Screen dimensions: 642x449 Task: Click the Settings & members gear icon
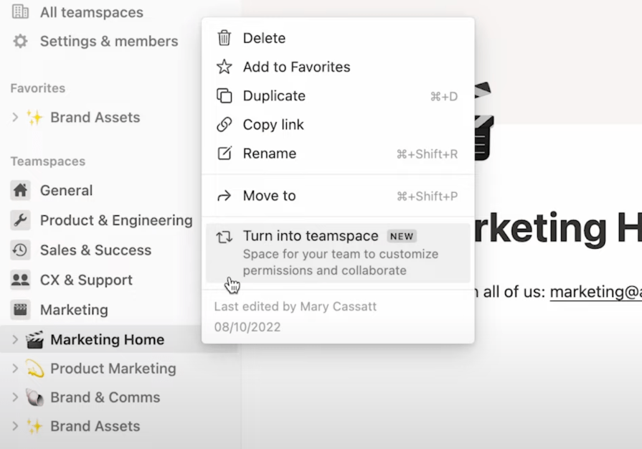21,42
